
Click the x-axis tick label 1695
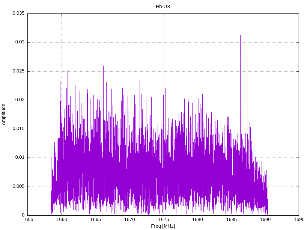coord(299,220)
